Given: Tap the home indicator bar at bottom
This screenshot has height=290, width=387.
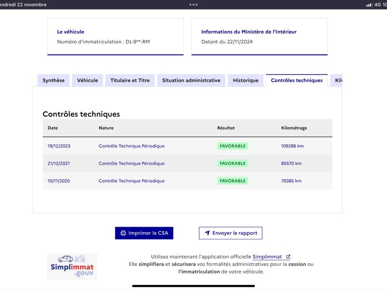Looking at the screenshot, I should 193,286.
